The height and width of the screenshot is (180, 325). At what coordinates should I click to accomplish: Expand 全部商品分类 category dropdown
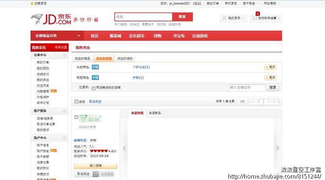78,36
